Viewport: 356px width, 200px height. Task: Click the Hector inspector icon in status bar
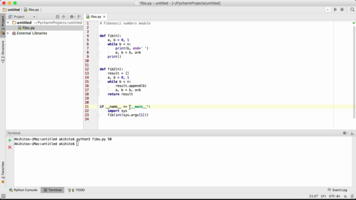pyautogui.click(x=352, y=196)
